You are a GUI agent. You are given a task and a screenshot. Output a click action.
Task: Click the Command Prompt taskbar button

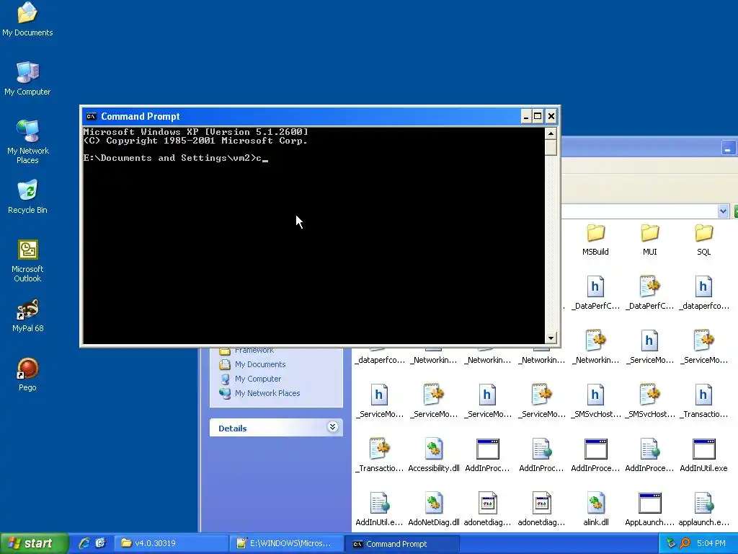(x=402, y=544)
